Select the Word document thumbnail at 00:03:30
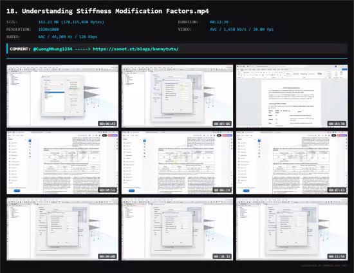The height and width of the screenshot is (273, 354). tap(292, 96)
